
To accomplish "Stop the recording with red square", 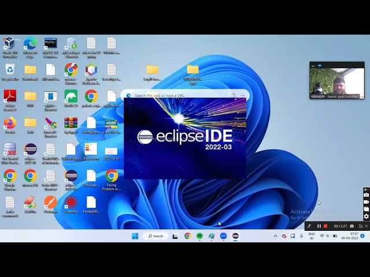I will point(325,226).
